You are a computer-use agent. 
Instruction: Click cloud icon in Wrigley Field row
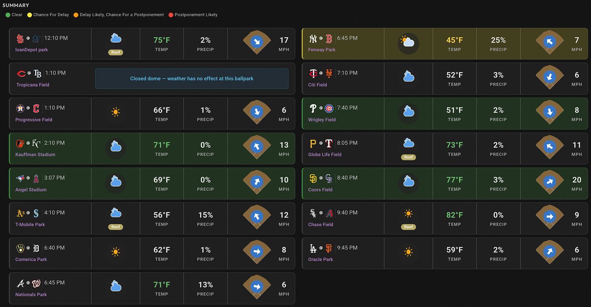[408, 112]
